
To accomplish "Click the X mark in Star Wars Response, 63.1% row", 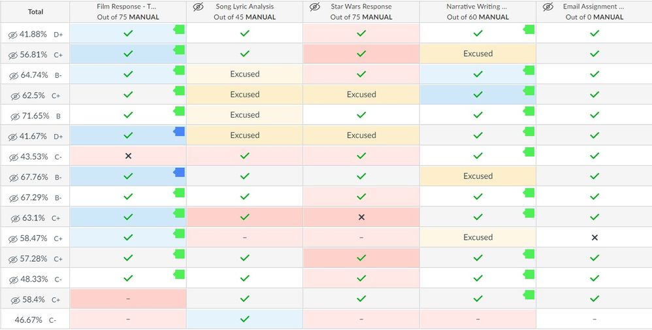I will [x=361, y=217].
